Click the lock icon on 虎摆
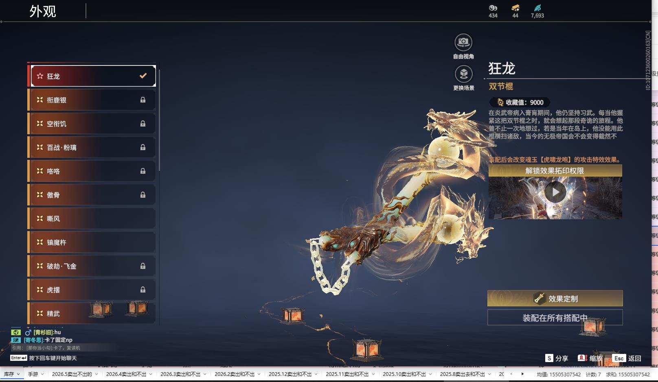This screenshot has height=382, width=658. [143, 290]
